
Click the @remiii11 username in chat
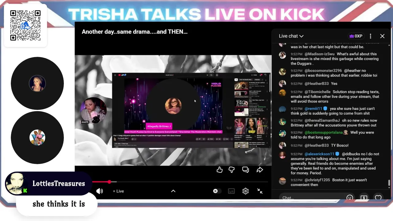313,109
